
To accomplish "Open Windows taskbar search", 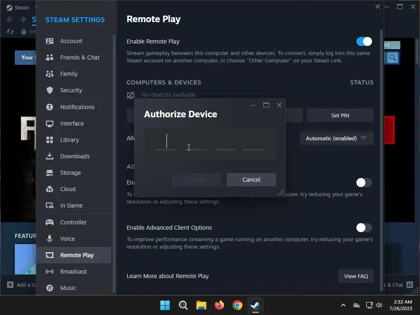I will [x=183, y=305].
